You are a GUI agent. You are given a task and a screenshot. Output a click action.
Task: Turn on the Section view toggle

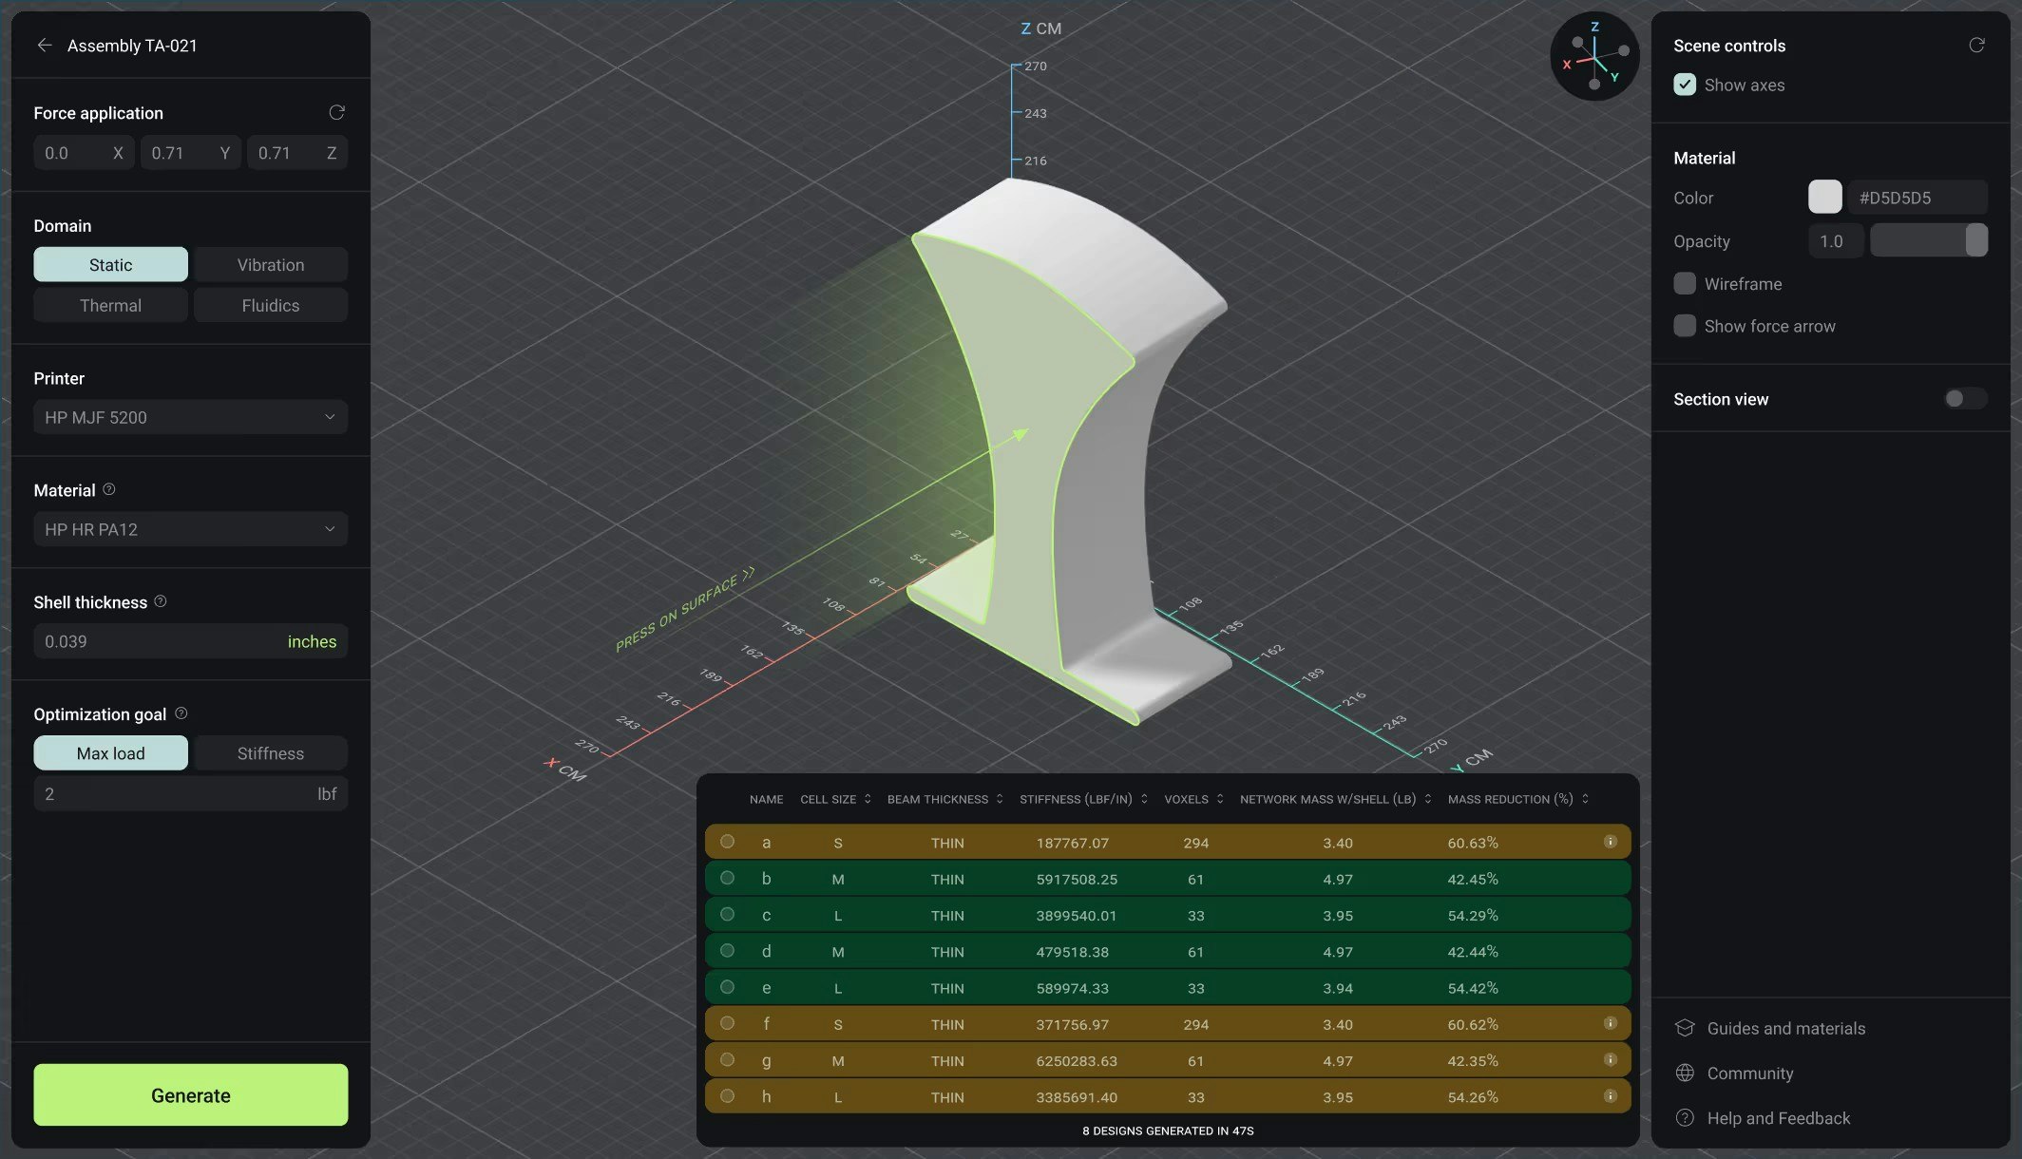coord(1964,399)
